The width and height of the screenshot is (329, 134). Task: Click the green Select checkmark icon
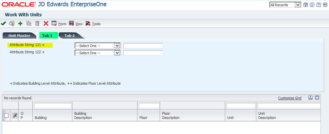pos(3,24)
